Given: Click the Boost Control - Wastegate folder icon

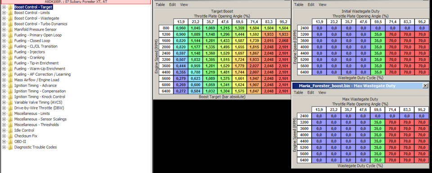Looking at the screenshot, I should click(x=10, y=18).
